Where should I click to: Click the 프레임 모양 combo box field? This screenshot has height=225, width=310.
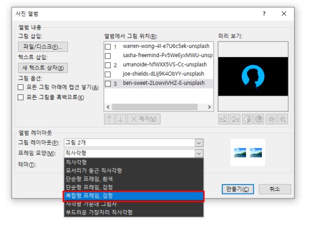click(134, 153)
